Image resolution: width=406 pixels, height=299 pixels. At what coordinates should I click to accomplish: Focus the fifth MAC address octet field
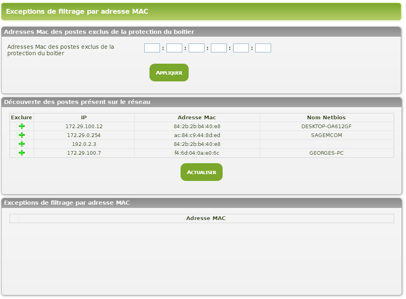coord(241,48)
